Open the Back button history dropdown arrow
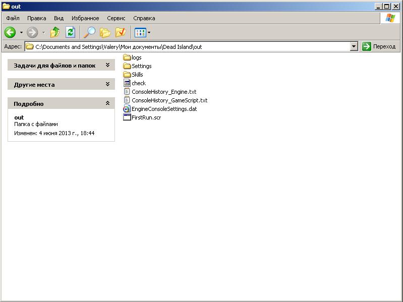 pos(21,33)
